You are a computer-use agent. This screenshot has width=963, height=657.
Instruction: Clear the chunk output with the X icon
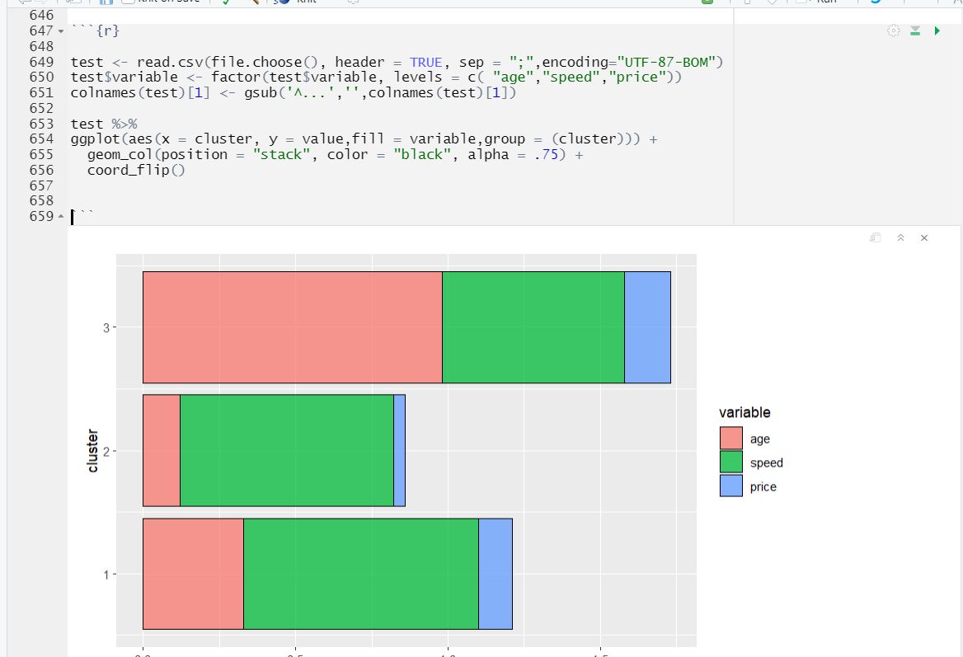pos(924,237)
